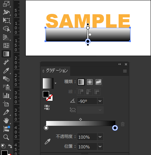
Task: Select the black fill box in the gradient panel
Action: [46, 94]
